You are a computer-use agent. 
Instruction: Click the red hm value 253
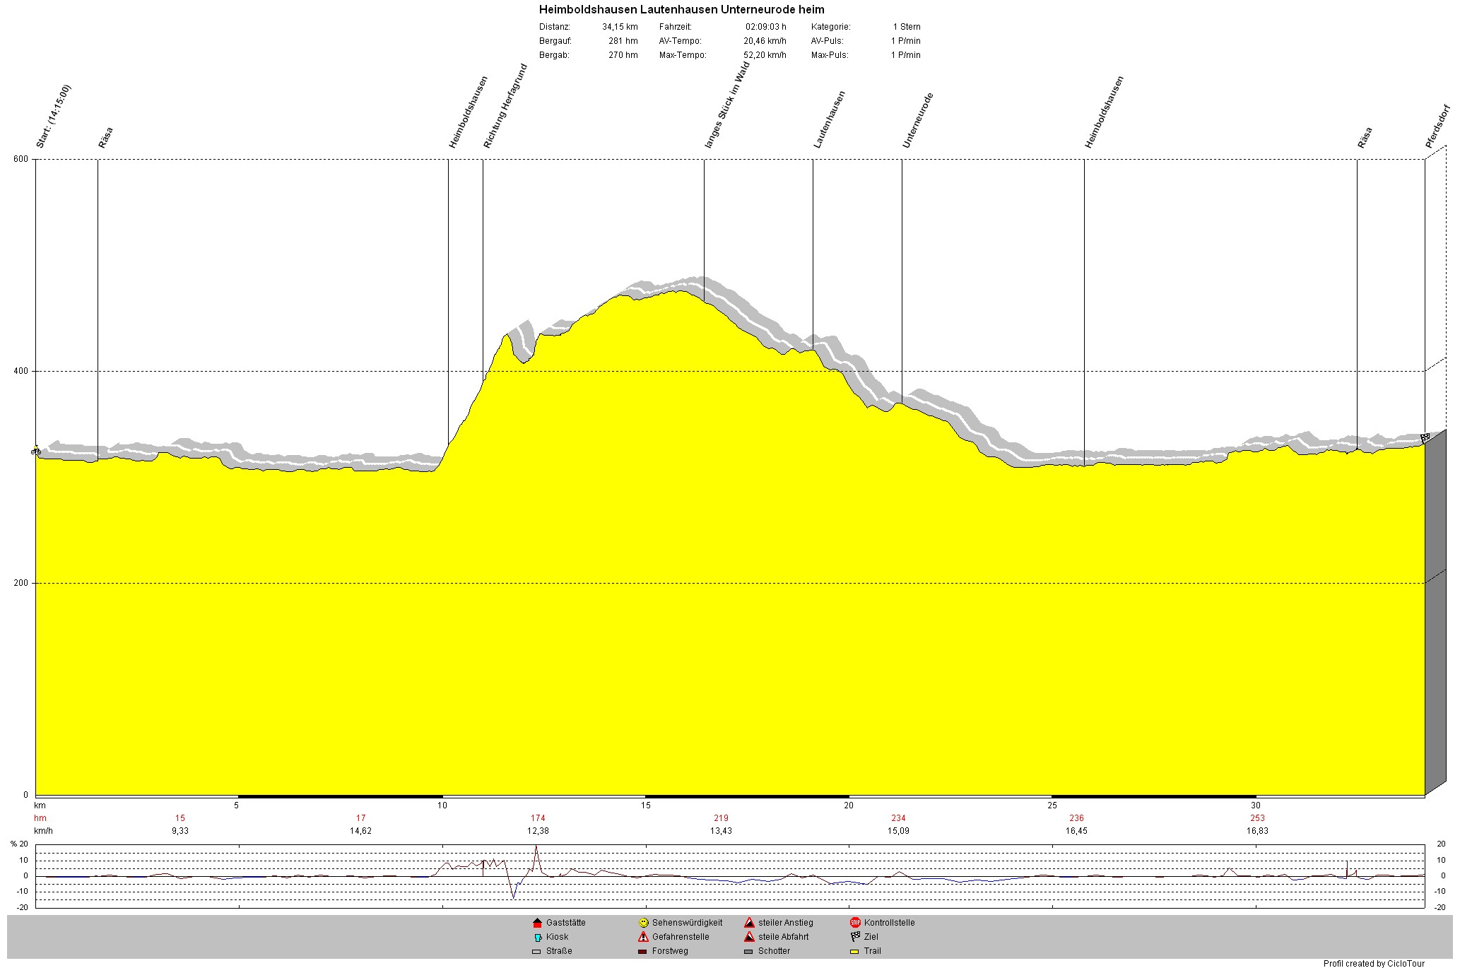pos(1257,818)
